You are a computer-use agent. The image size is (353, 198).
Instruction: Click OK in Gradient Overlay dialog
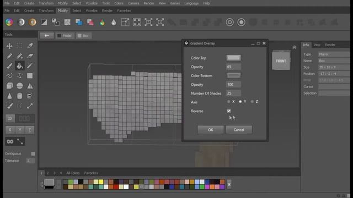[211, 130]
